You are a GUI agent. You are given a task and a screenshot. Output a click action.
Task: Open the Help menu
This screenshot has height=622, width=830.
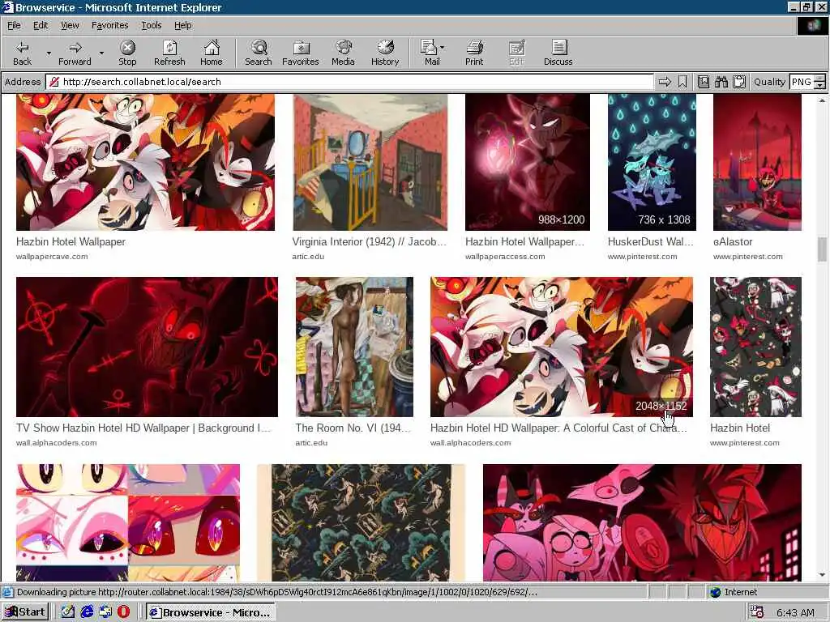point(182,25)
